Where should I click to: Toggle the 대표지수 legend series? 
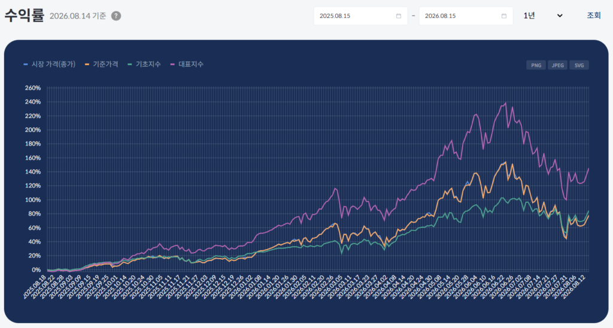pos(187,64)
